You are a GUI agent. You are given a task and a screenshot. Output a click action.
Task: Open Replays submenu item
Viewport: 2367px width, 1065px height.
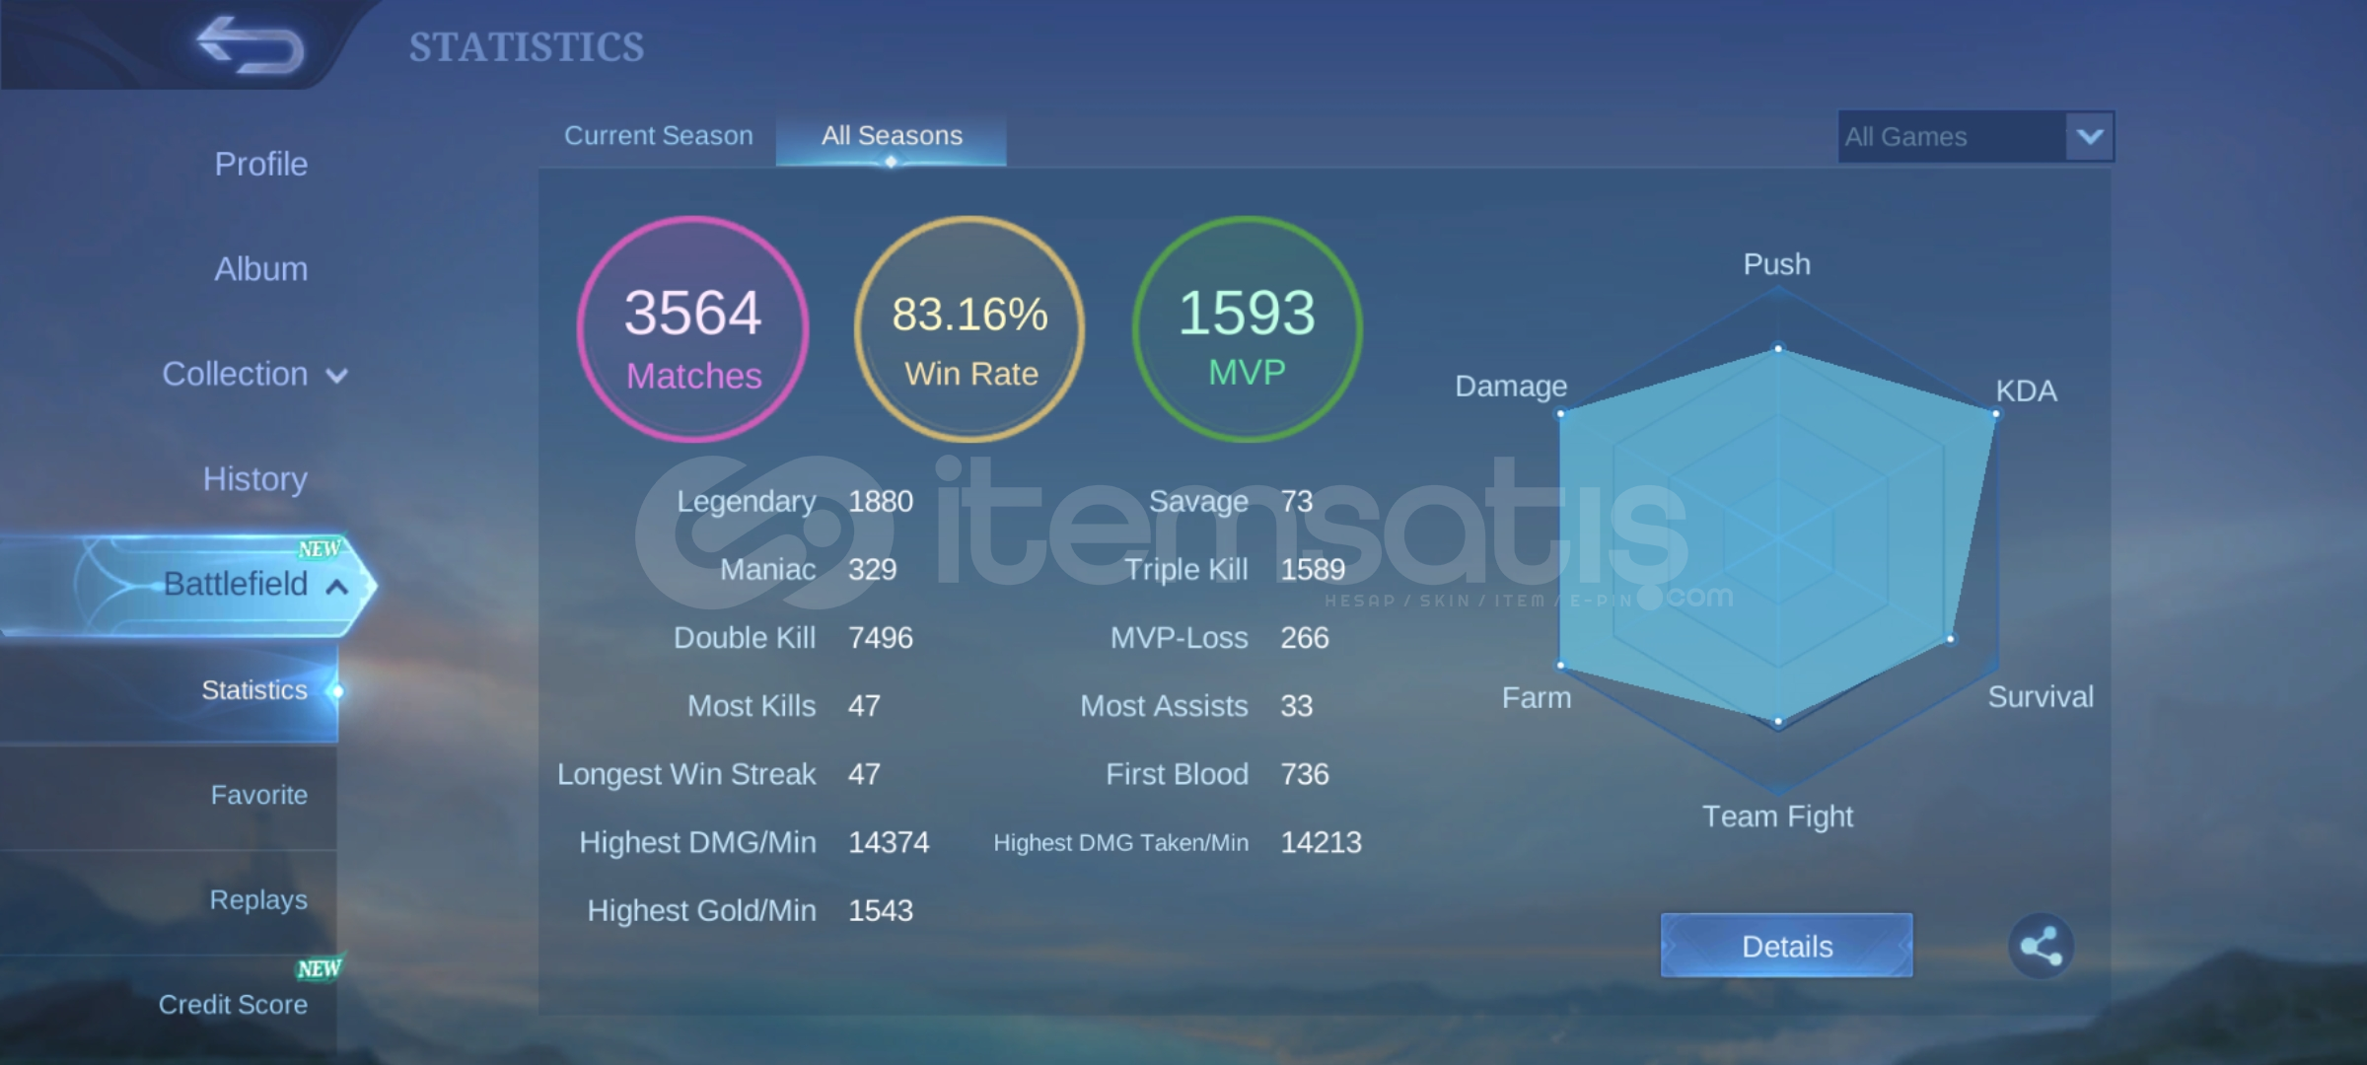tap(257, 899)
